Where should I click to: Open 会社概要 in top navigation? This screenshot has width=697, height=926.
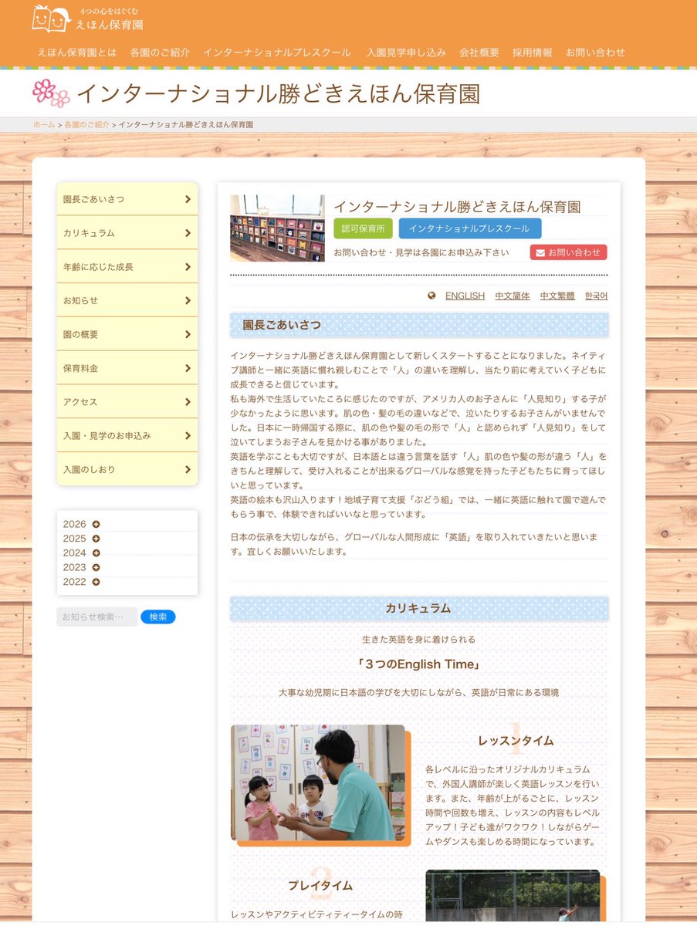pyautogui.click(x=479, y=52)
